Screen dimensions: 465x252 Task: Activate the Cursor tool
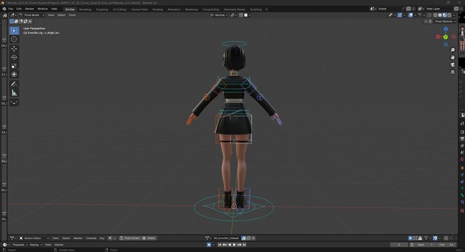coord(14,39)
